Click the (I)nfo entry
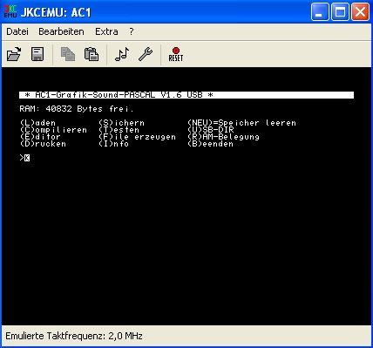373x348 pixels. point(113,144)
